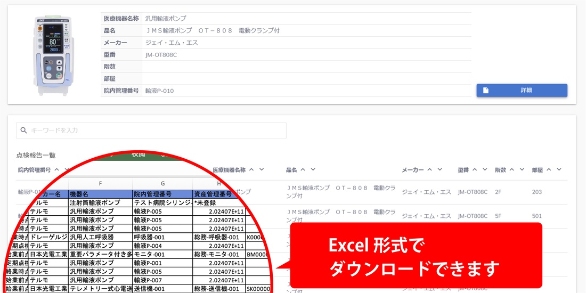Select the 5F floor cell in the table

pyautogui.click(x=498, y=216)
